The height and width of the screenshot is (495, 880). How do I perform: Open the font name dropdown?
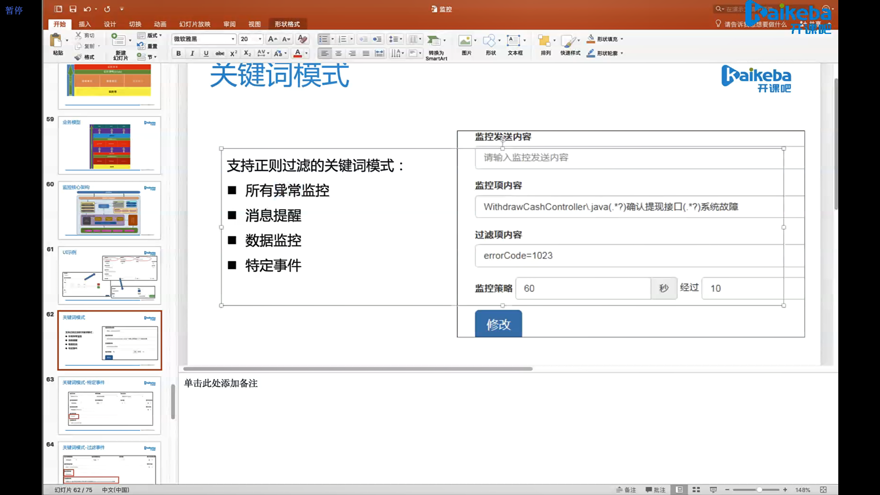pos(233,39)
